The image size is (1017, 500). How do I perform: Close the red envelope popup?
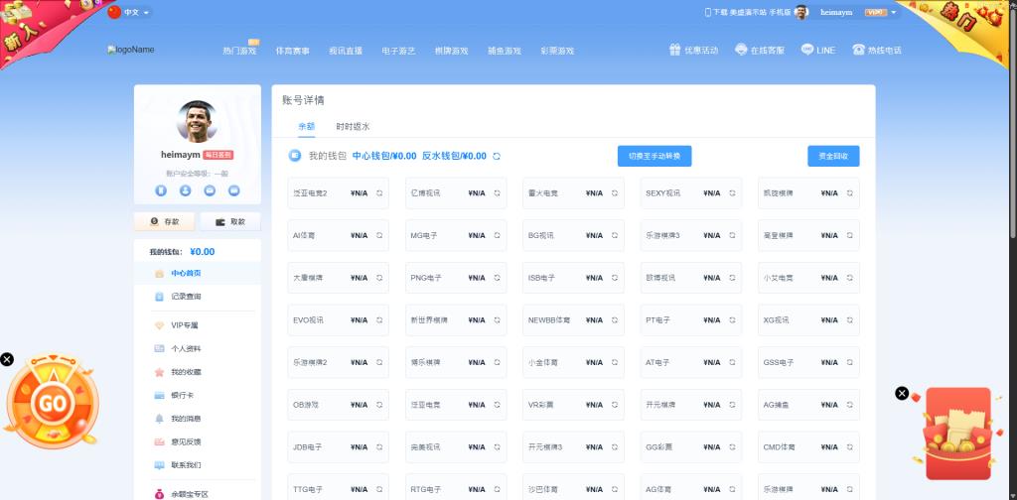pyautogui.click(x=902, y=393)
